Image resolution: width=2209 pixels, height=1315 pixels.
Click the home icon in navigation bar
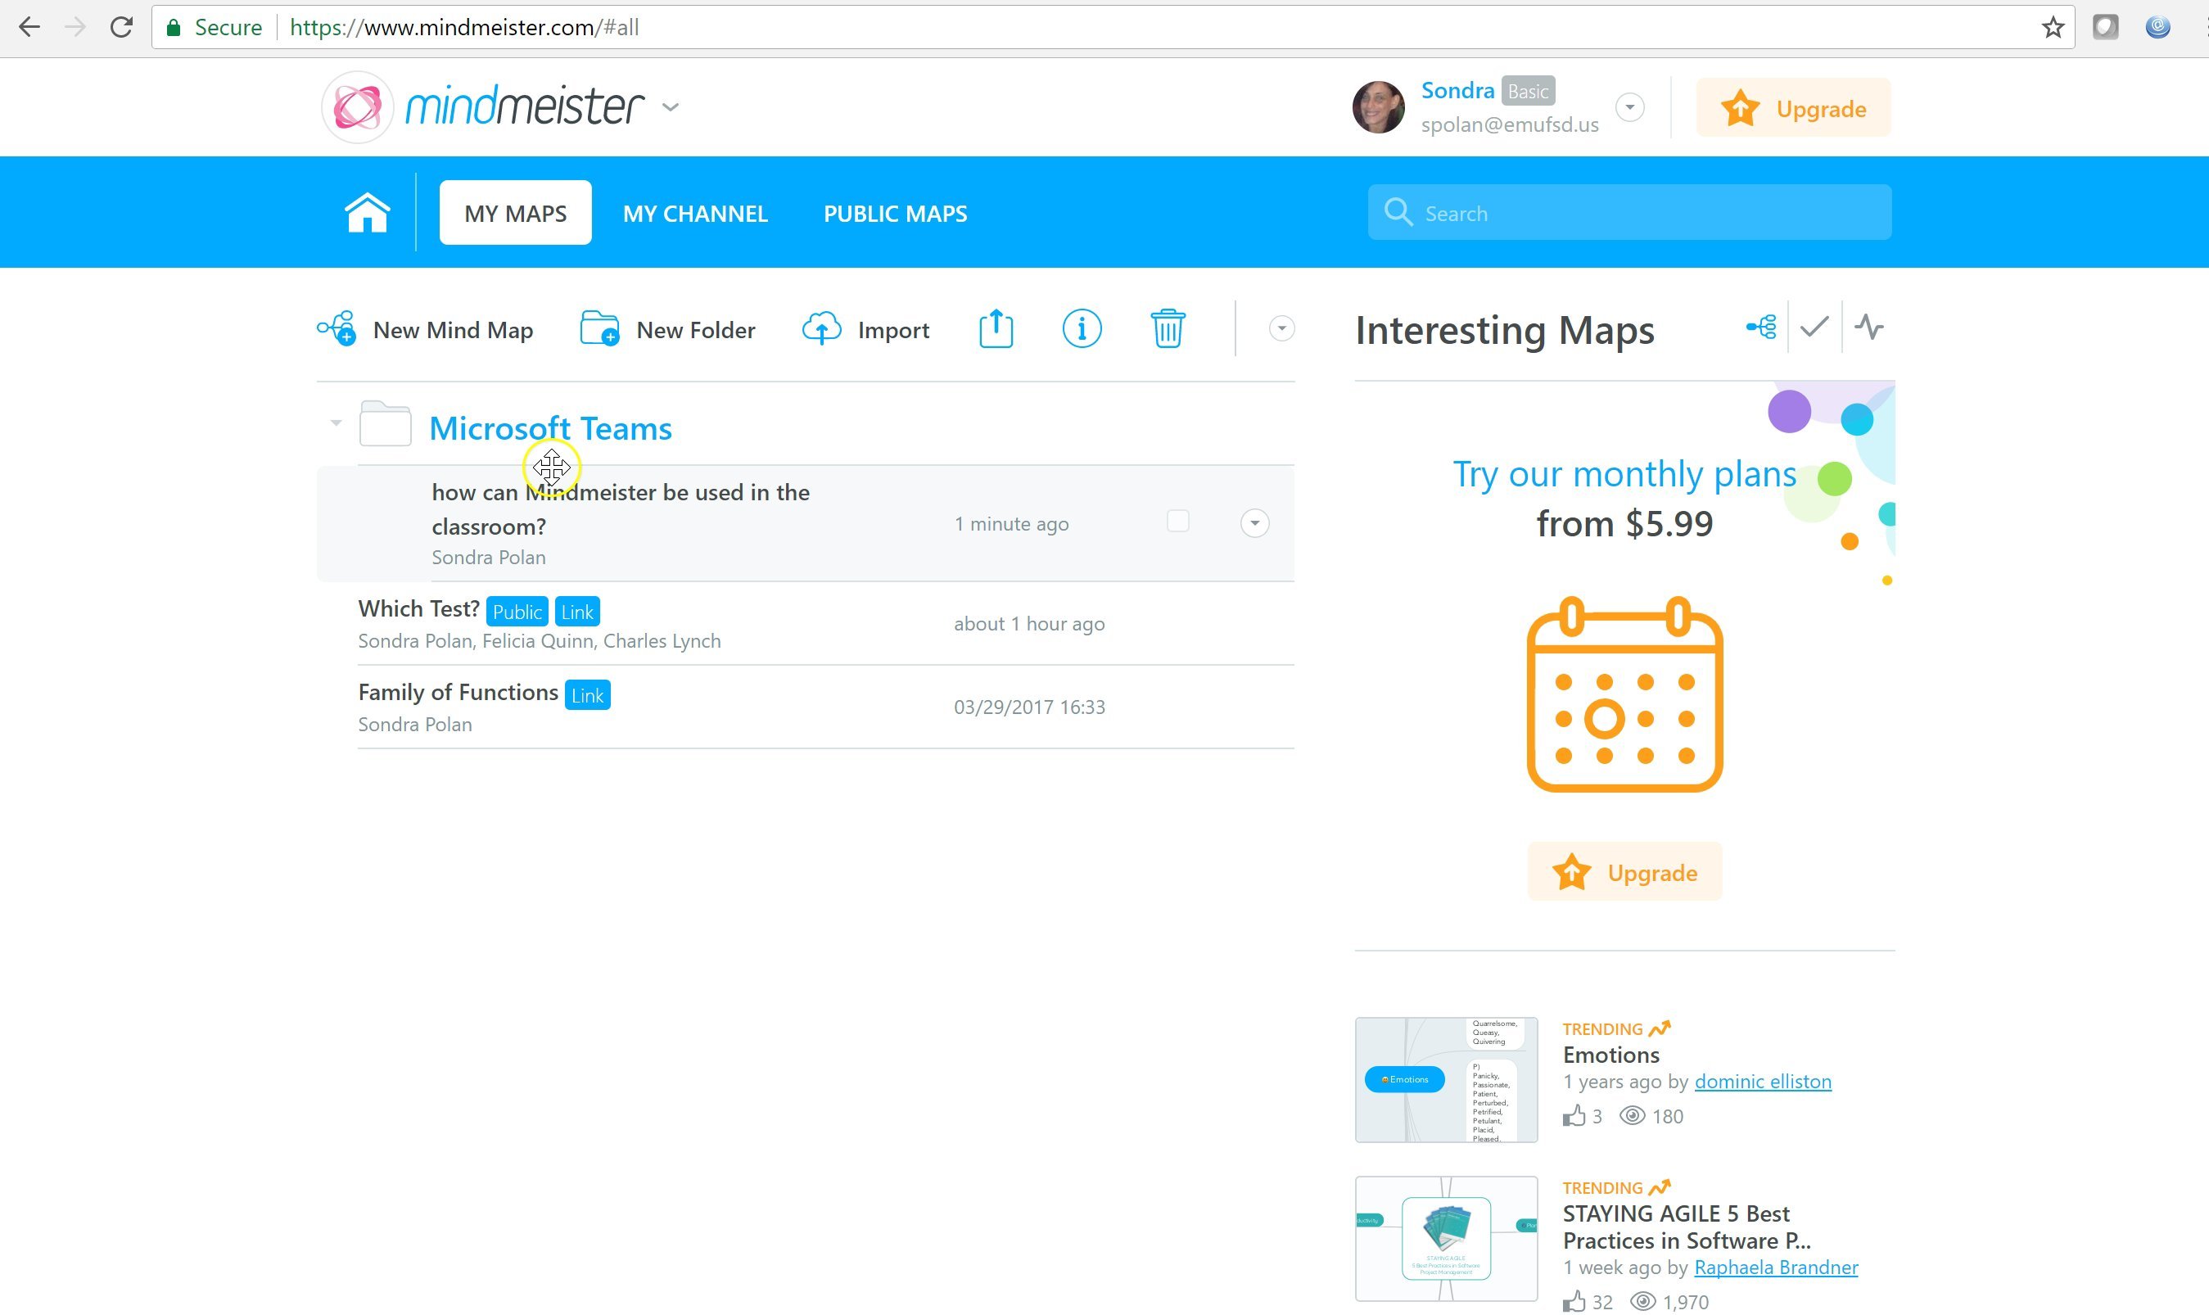[x=367, y=213]
